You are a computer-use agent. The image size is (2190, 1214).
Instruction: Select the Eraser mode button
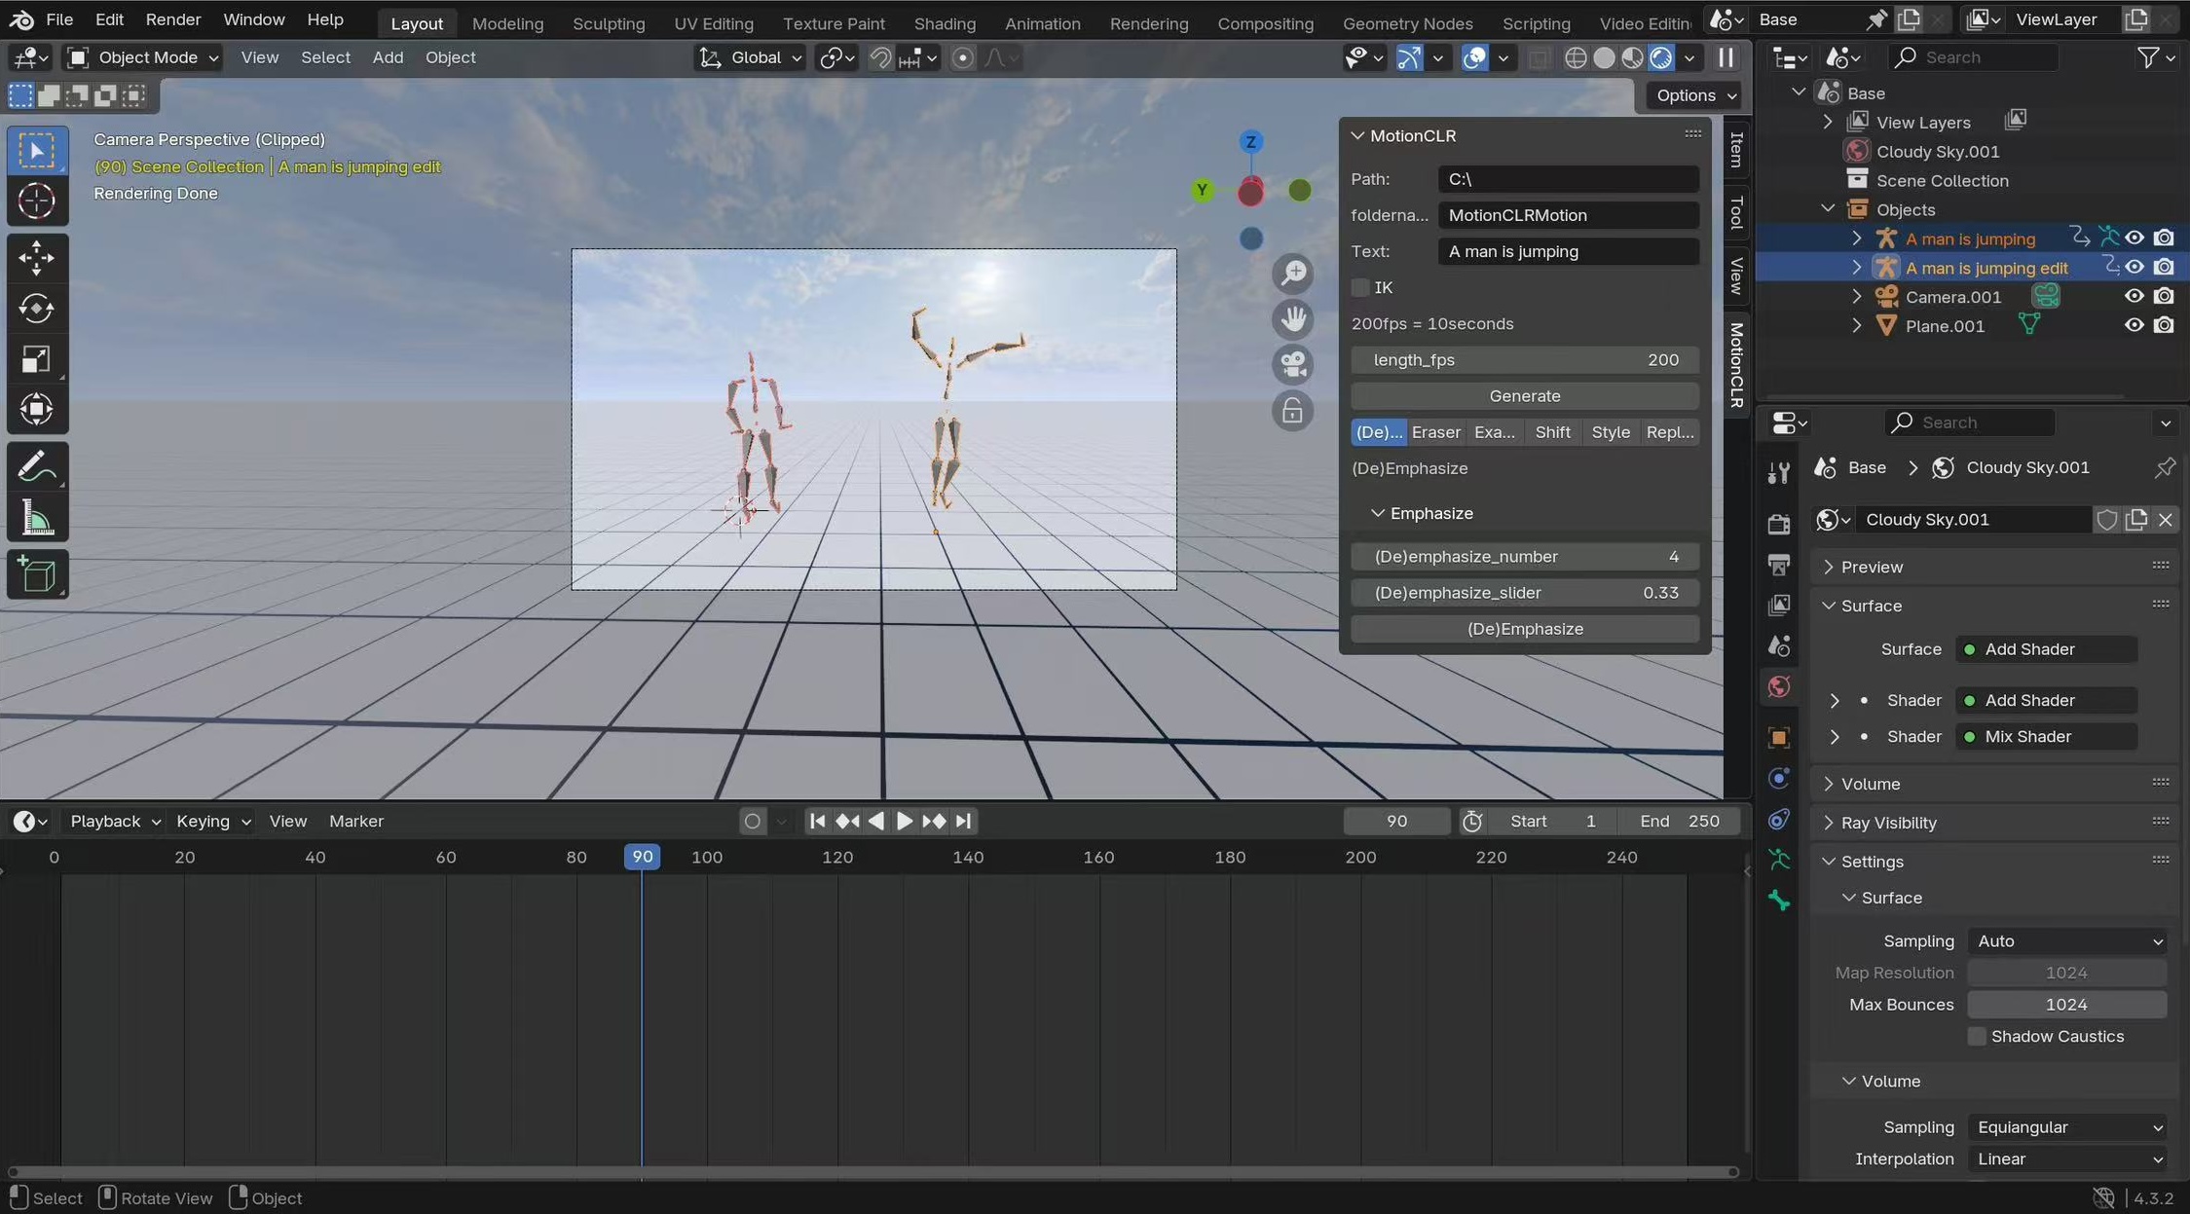pos(1435,432)
